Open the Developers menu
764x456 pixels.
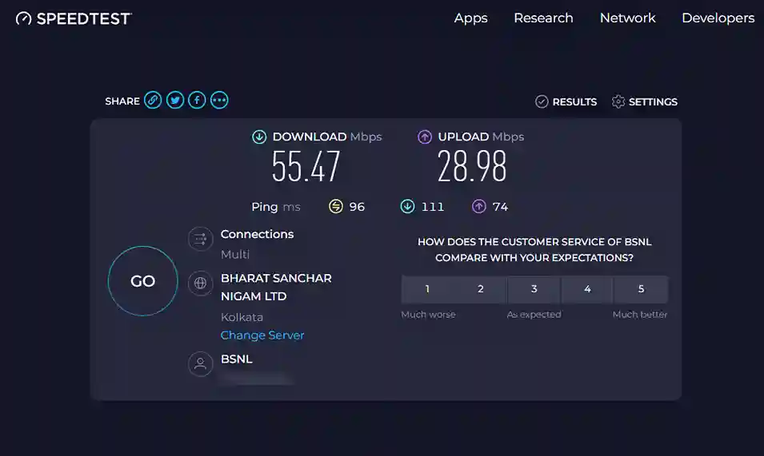point(718,18)
